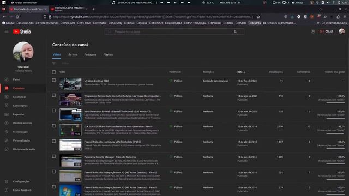Switch to the Ao vivo tab
The height and width of the screenshot is (196, 349).
click(73, 54)
